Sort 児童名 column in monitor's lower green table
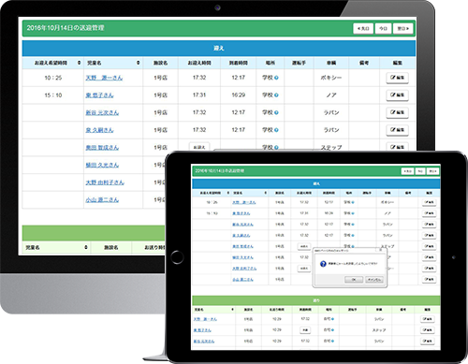The image size is (468, 364). [x=86, y=247]
